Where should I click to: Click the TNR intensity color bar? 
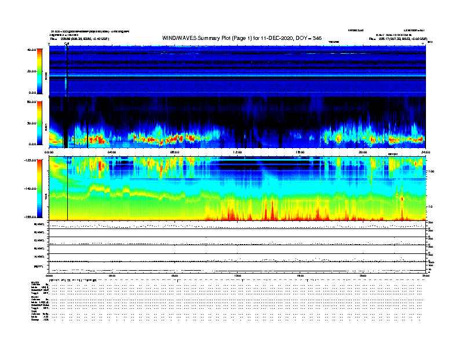[39, 189]
